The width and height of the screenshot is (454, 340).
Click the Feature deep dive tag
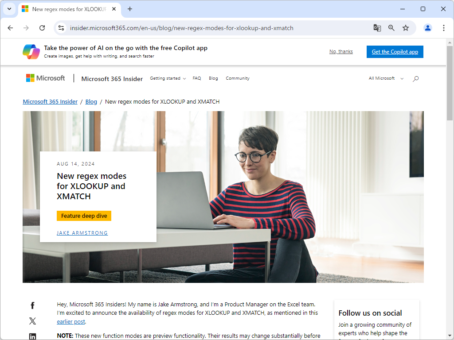(84, 216)
